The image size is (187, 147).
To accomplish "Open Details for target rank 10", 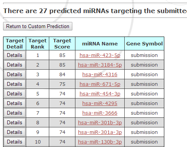I will pos(15,142).
